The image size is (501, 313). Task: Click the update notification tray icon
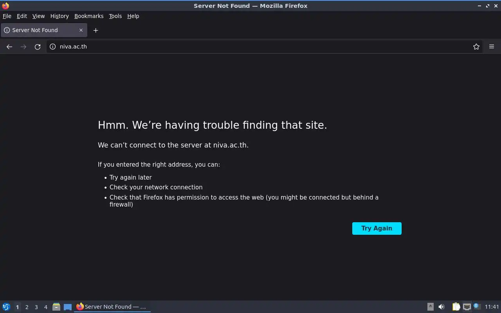point(476,306)
